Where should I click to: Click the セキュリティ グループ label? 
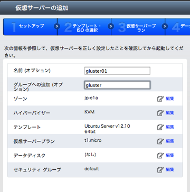click(37, 170)
